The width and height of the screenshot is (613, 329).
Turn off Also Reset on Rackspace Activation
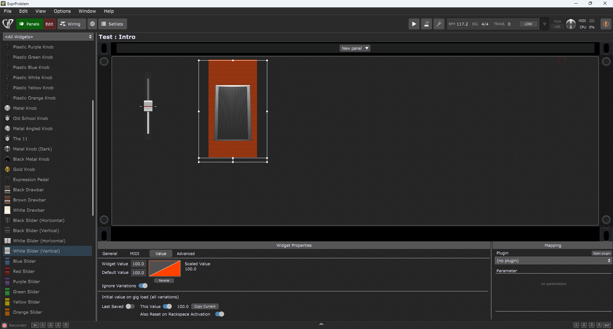pos(220,314)
